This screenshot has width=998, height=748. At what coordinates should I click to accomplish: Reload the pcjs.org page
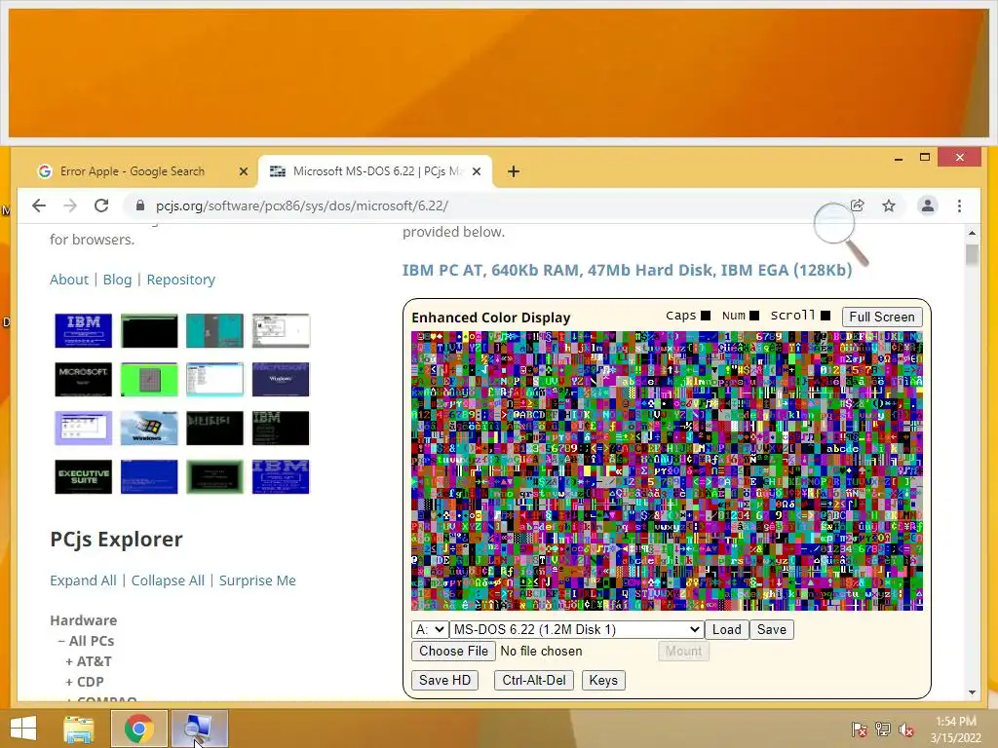click(x=101, y=206)
